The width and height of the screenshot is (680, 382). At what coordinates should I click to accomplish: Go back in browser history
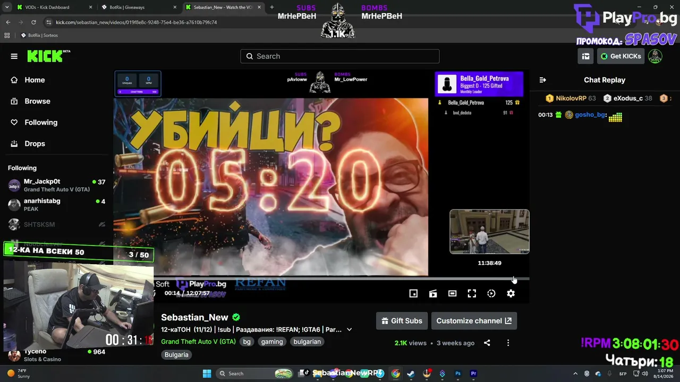(8, 22)
